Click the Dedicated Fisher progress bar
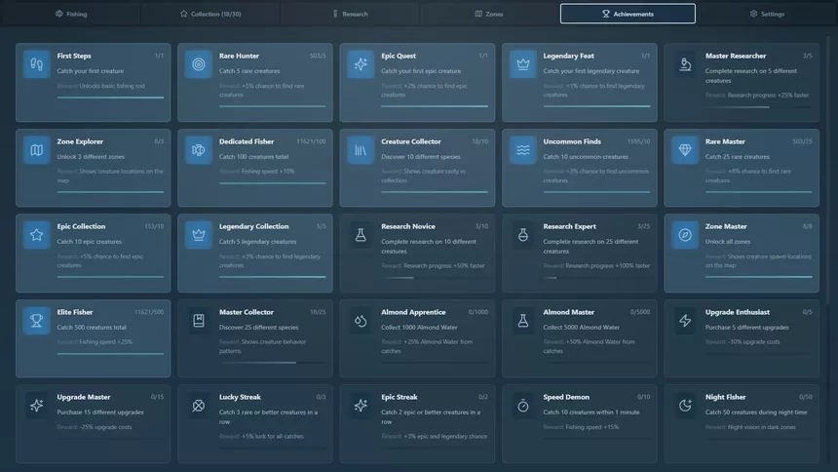Viewport: 838px width, 472px height. click(x=272, y=183)
